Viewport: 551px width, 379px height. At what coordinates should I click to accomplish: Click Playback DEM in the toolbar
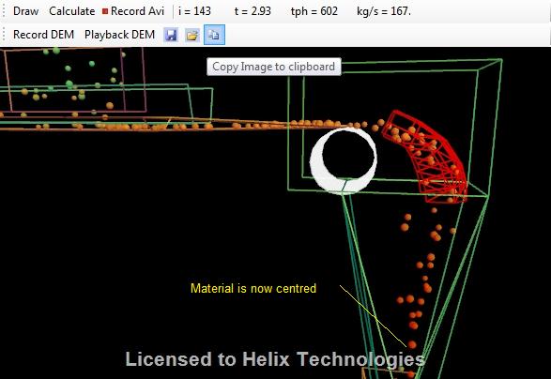pyautogui.click(x=119, y=35)
